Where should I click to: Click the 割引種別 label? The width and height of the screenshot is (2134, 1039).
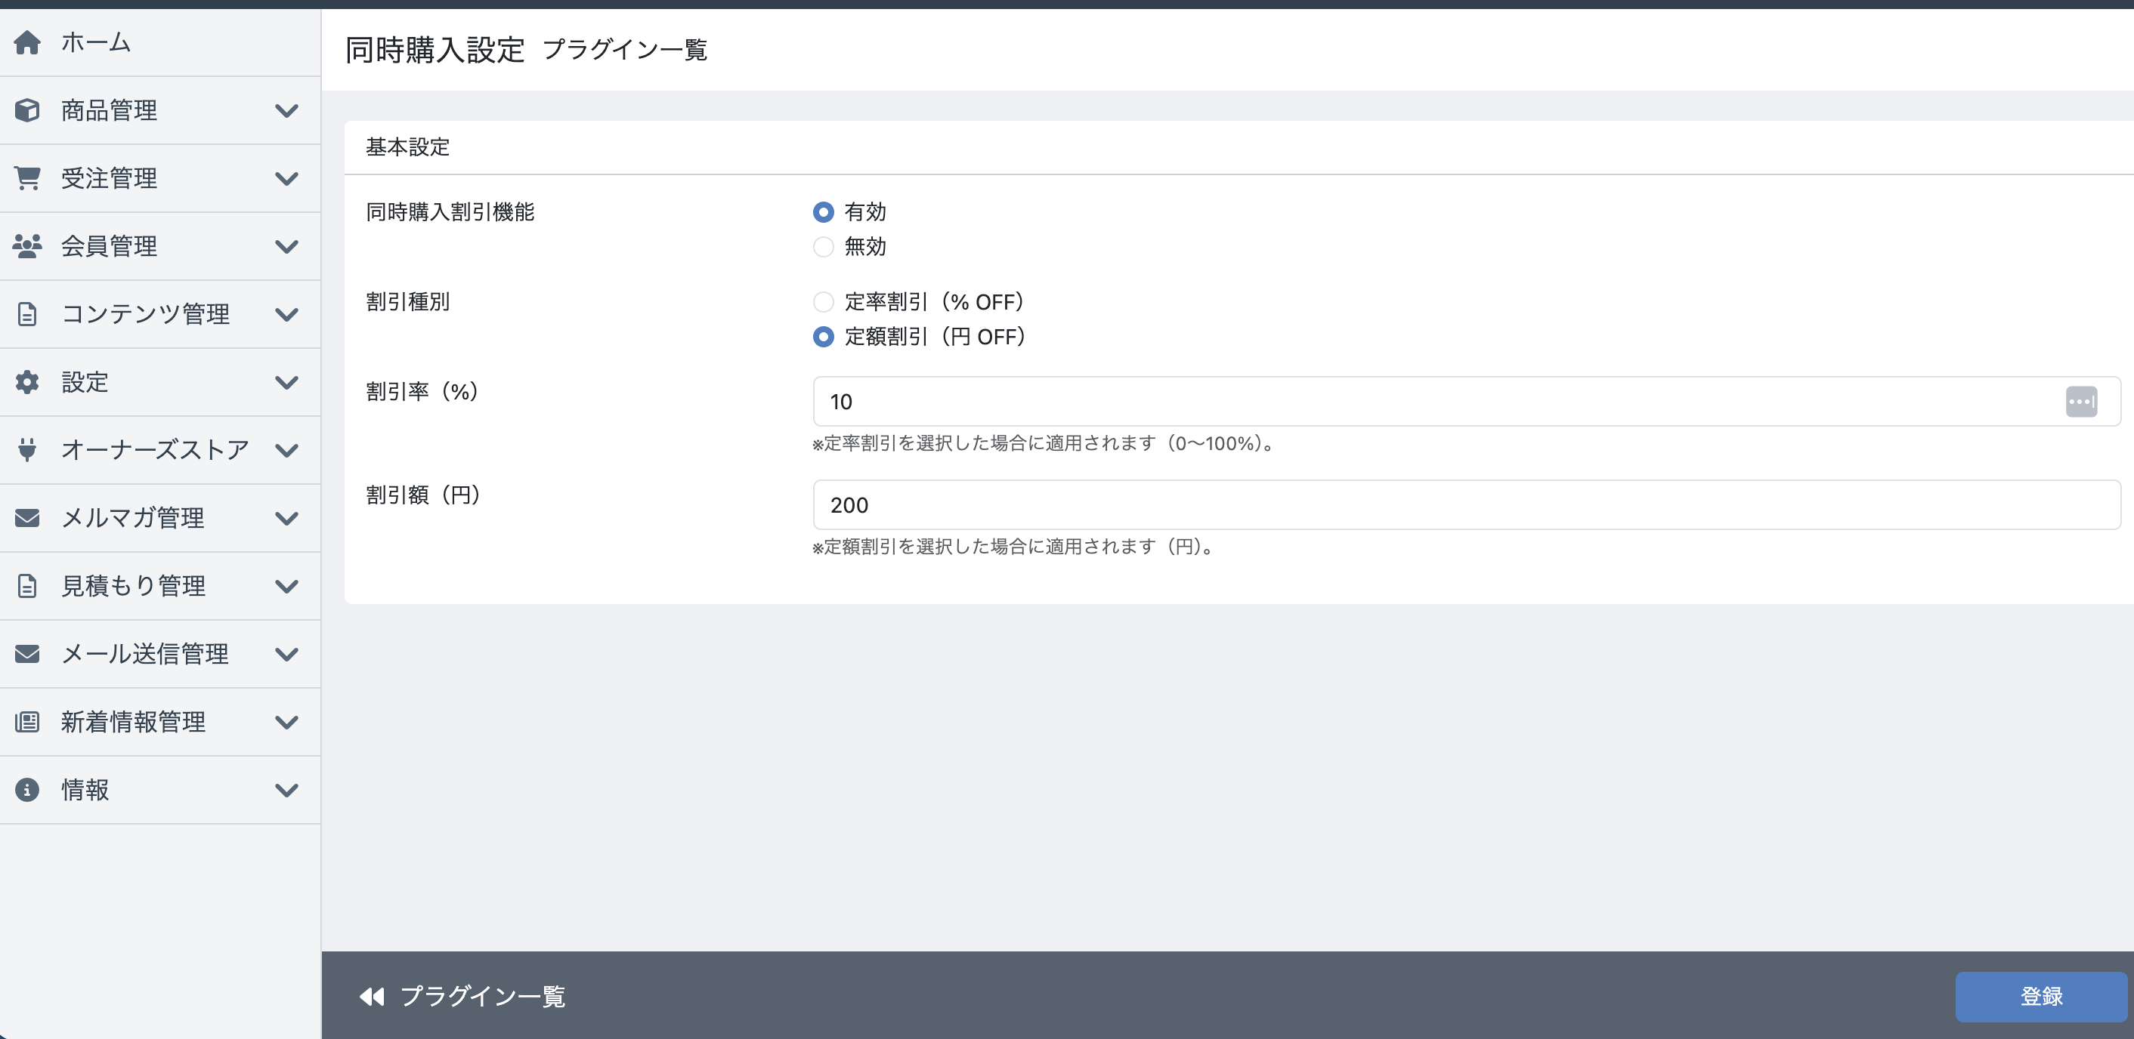tap(407, 301)
